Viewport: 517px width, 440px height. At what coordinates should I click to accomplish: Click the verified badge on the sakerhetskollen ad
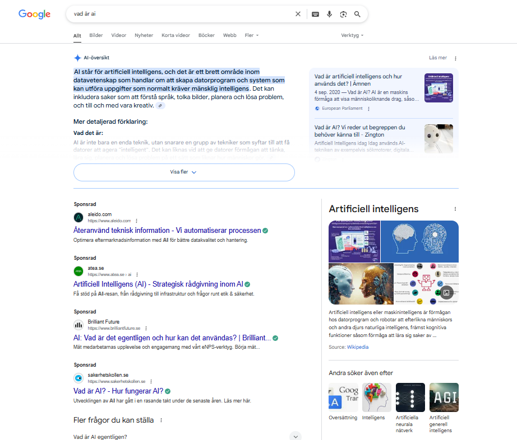point(168,391)
